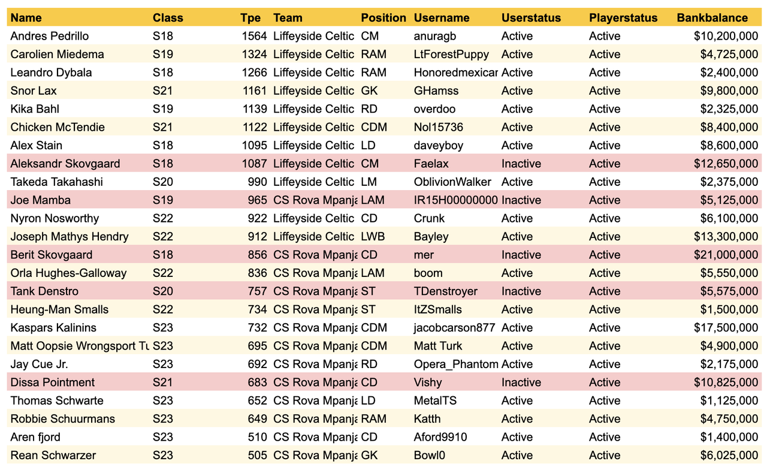Image resolution: width=767 pixels, height=467 pixels.
Task: Select the Berit Skovgaard name cell
Action: pyautogui.click(x=52, y=255)
